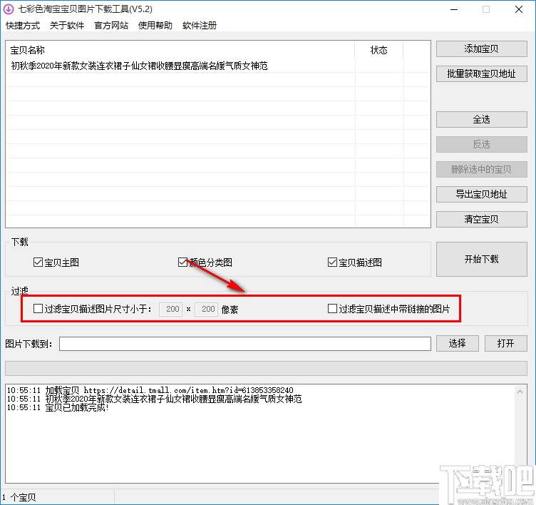Minimize the window
Screen dimensions: 536x505
pos(454,9)
